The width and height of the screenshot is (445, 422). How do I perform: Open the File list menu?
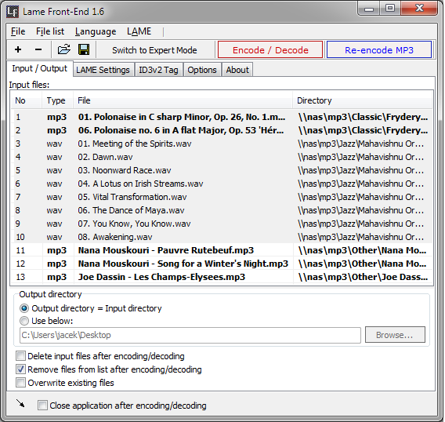click(x=50, y=31)
